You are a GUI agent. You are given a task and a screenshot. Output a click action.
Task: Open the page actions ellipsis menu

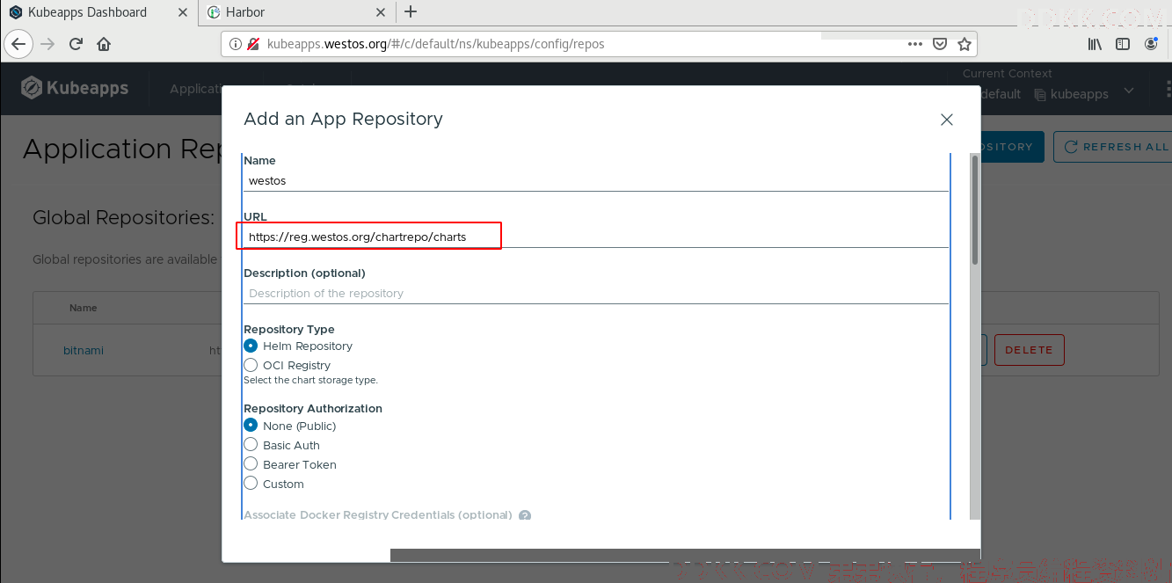pyautogui.click(x=915, y=44)
